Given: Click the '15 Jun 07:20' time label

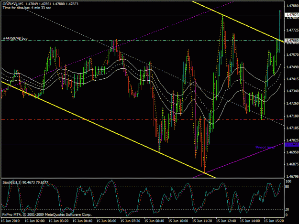Looking at the screenshot, I should [131, 221].
